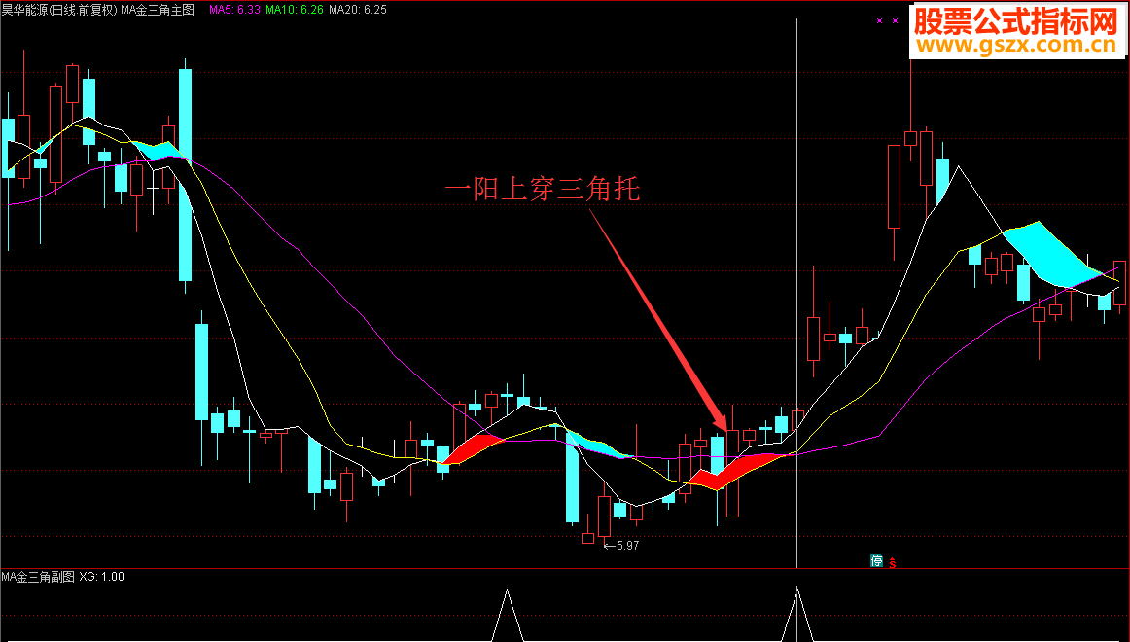
Task: Click the second XG signal spike at the cursor line
Action: click(x=797, y=613)
